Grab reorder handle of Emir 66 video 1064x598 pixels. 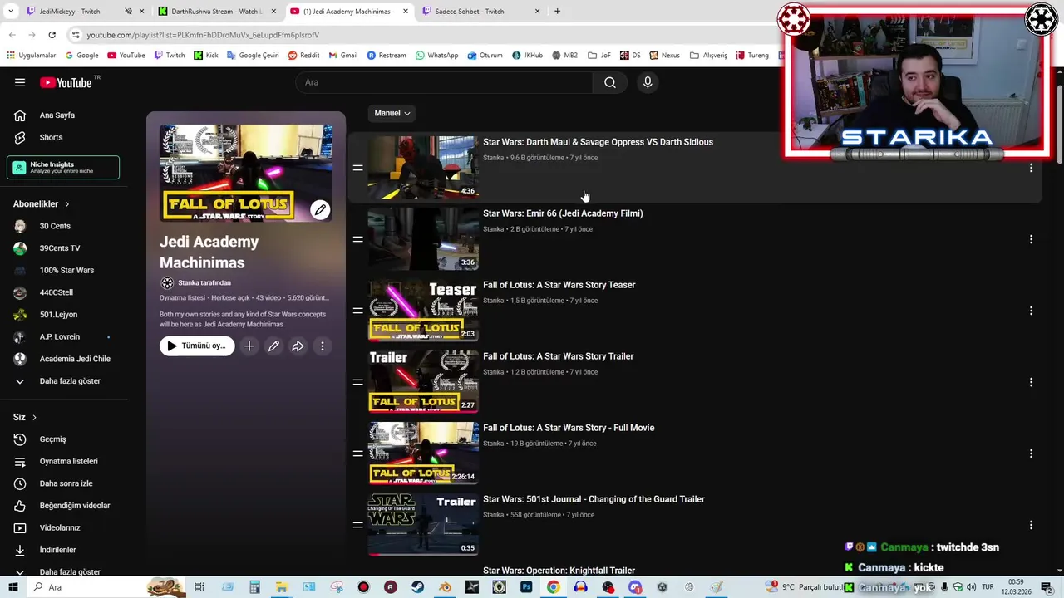pos(357,239)
